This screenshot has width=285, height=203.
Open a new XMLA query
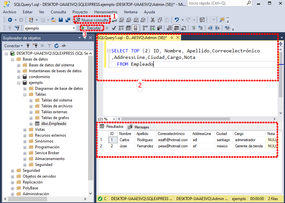pyautogui.click(x=136, y=20)
